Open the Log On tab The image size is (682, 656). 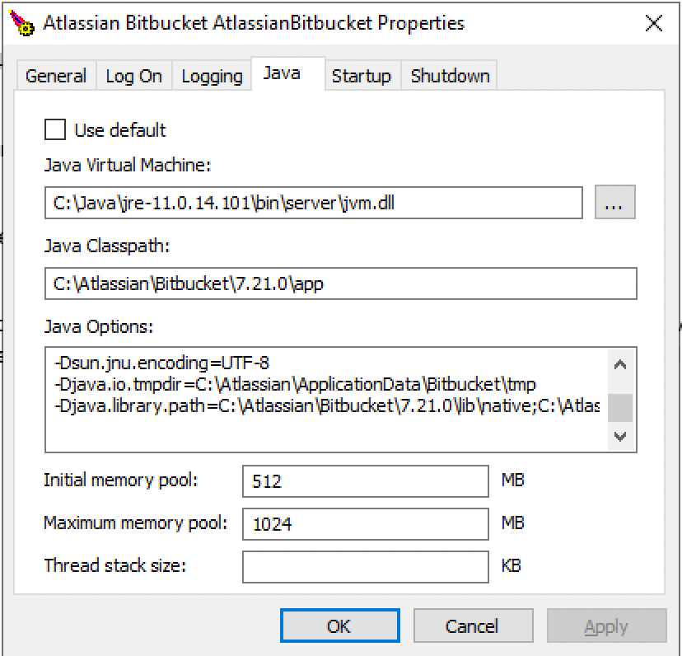pyautogui.click(x=134, y=76)
